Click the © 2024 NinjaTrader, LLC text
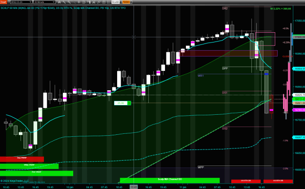305x189 pixels. point(15,181)
